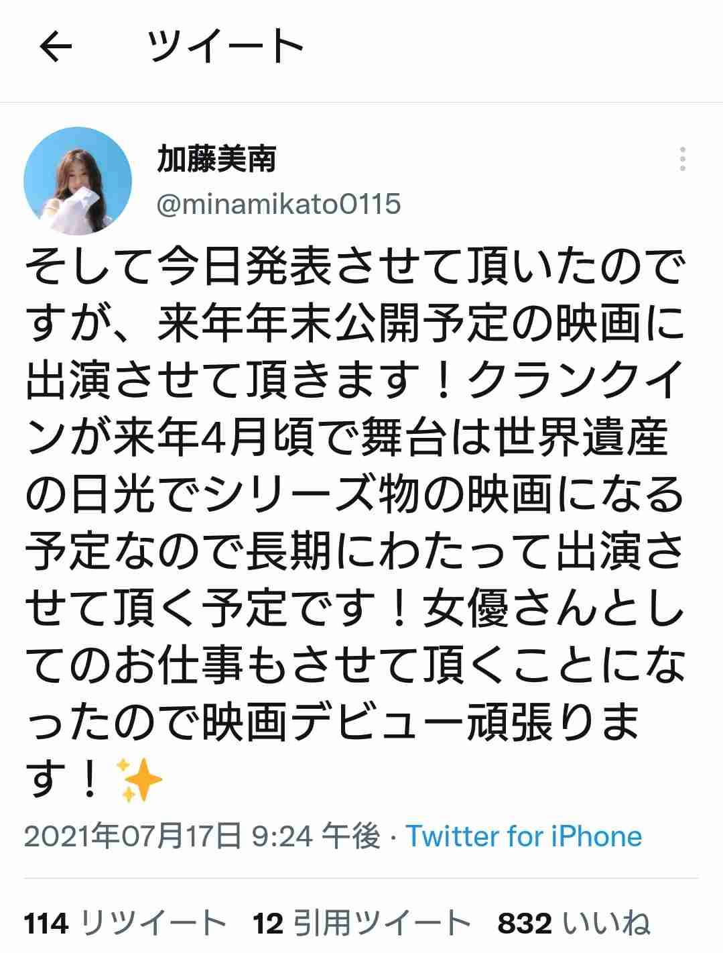View the 12 引用ツイート list
Viewport: 723px width, 953px height.
tap(362, 924)
